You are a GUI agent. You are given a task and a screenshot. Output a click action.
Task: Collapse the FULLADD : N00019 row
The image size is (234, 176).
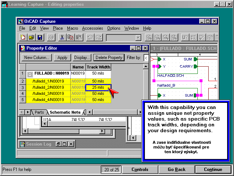(x=30, y=74)
